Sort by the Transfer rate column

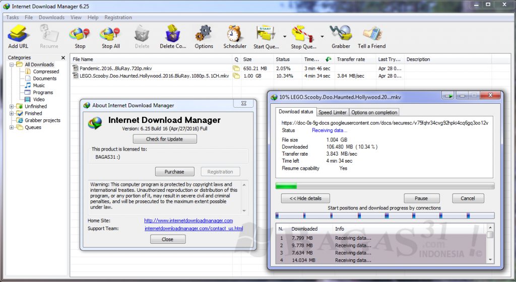(355, 59)
